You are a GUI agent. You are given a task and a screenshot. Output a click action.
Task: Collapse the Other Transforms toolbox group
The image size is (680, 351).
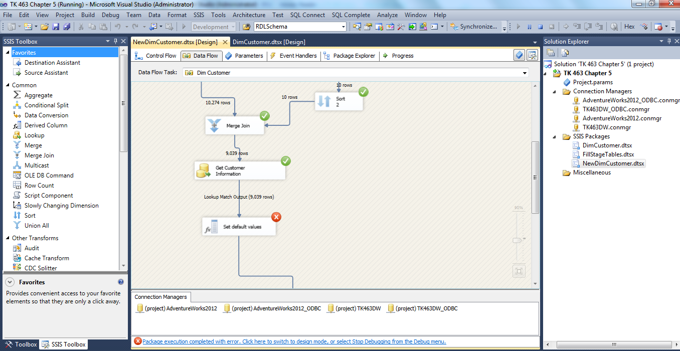tap(8, 238)
